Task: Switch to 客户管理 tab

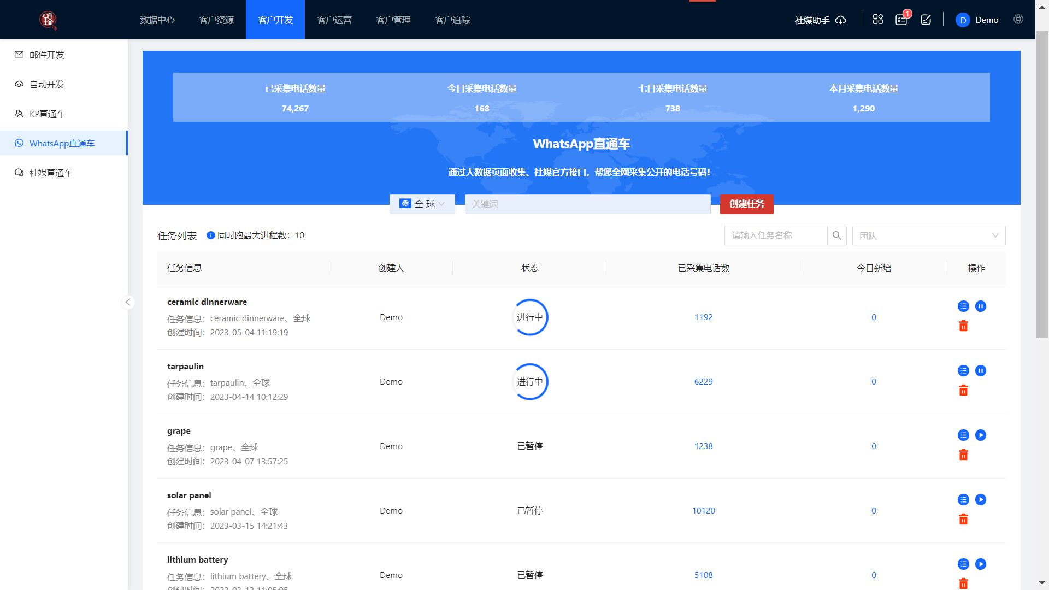Action: pyautogui.click(x=393, y=20)
